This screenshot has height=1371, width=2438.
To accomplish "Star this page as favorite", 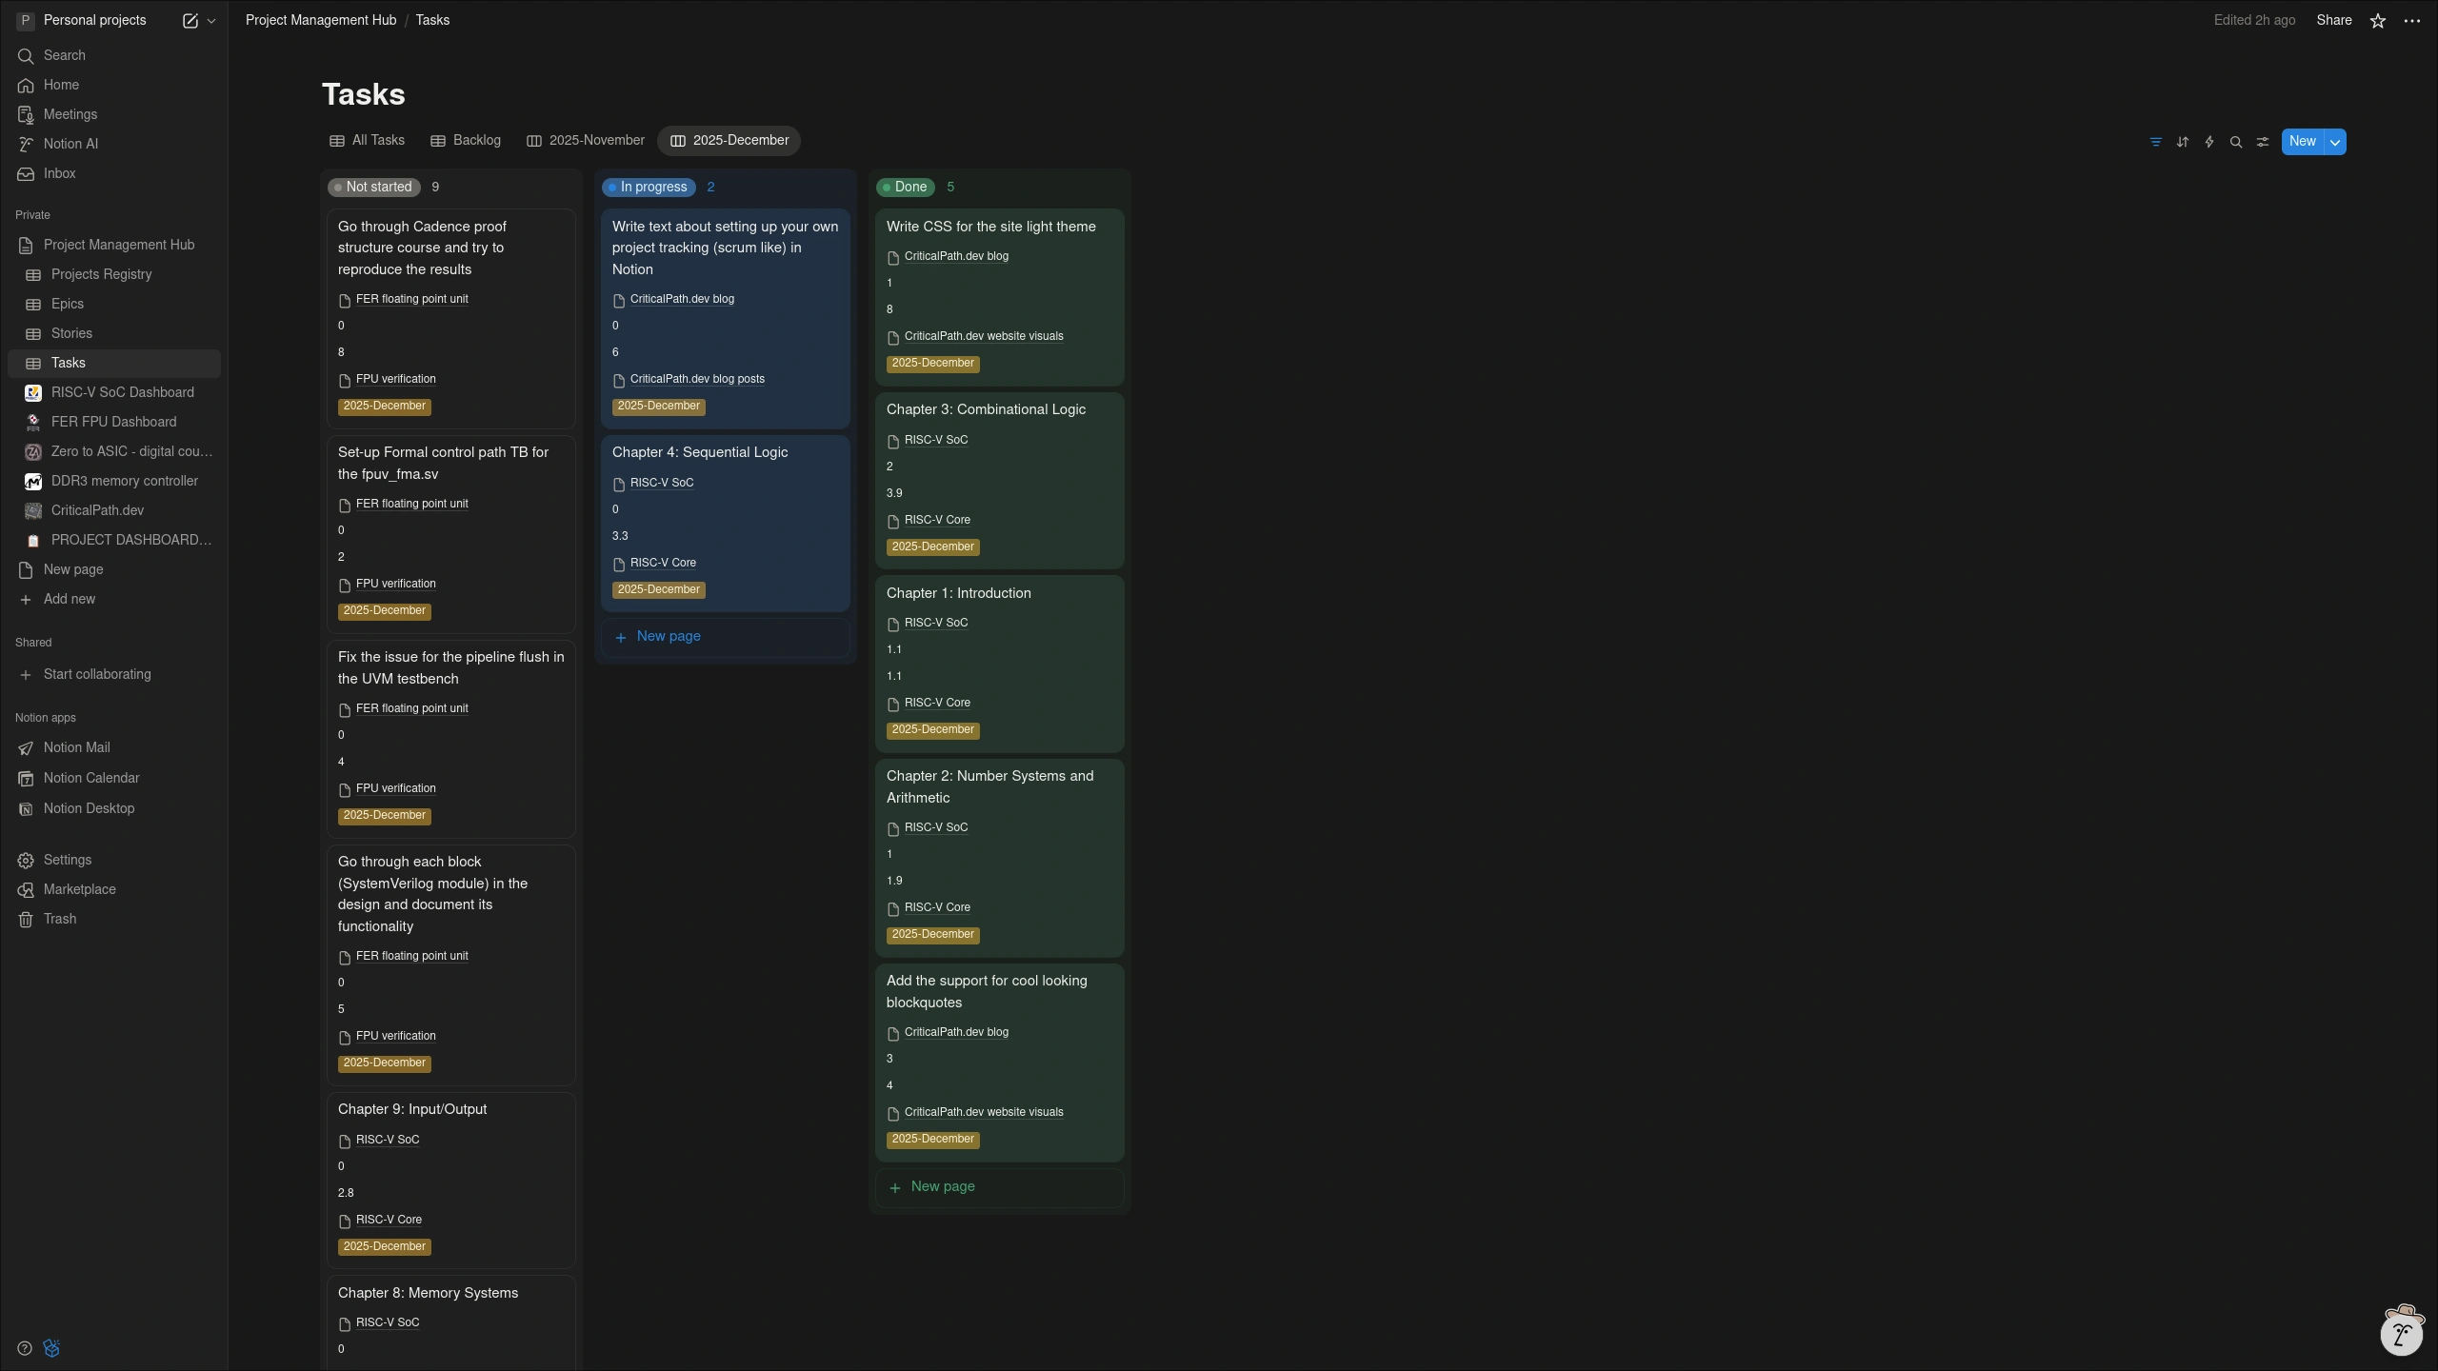I will pos(2377,21).
